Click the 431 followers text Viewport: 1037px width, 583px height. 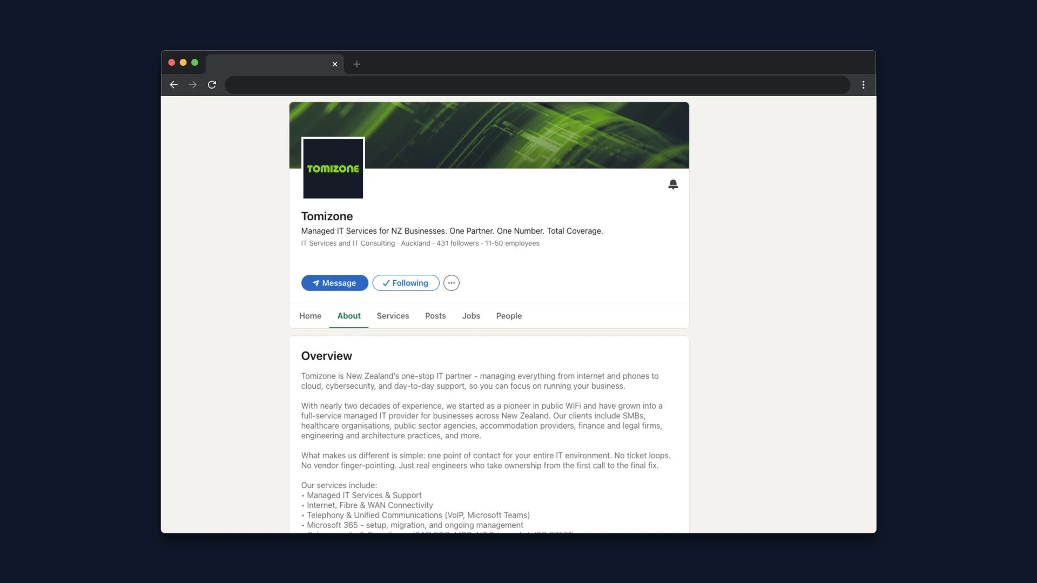[x=457, y=243]
